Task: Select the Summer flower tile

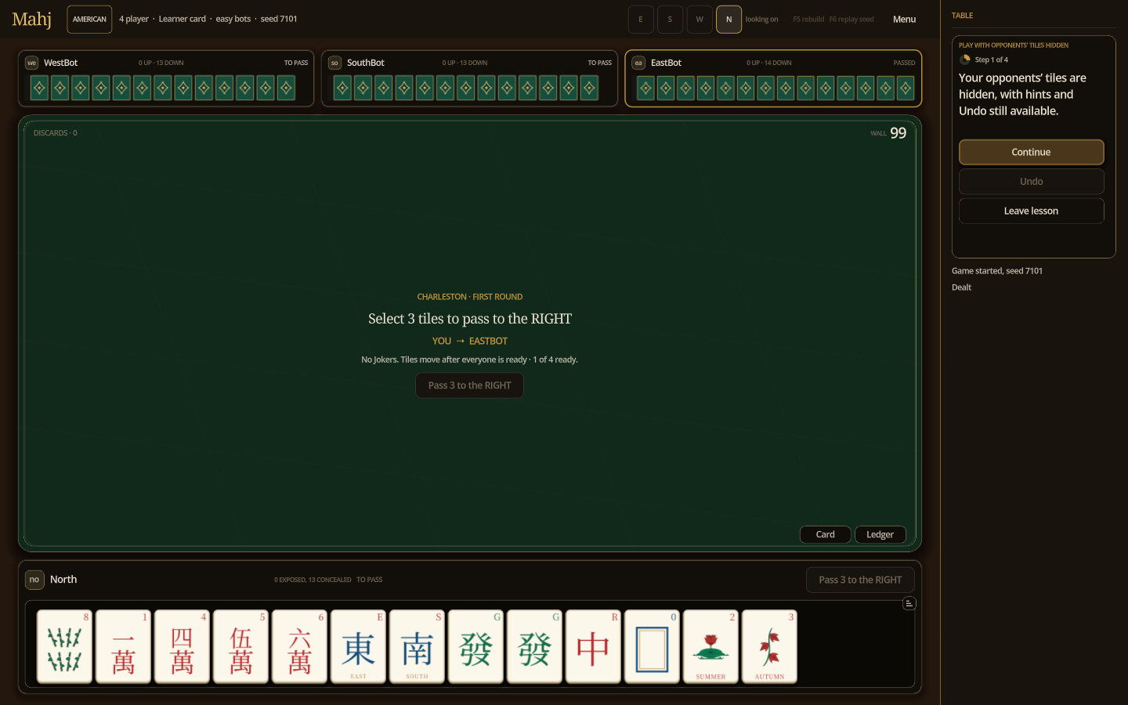Action: point(710,646)
